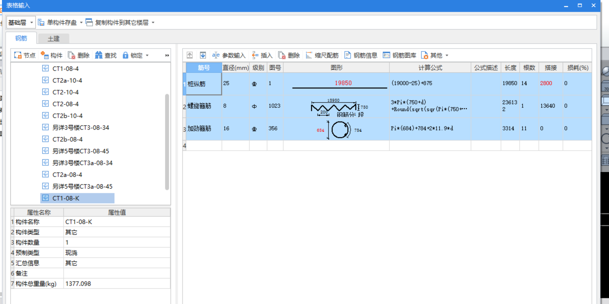Select highlighted tree item CT1-08-K
The image size is (609, 304).
[77, 198]
